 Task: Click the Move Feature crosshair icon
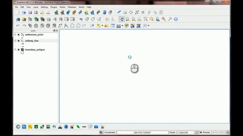(131, 12)
